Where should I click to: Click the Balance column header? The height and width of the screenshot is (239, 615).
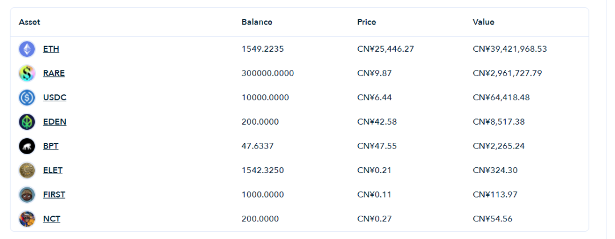click(x=257, y=22)
